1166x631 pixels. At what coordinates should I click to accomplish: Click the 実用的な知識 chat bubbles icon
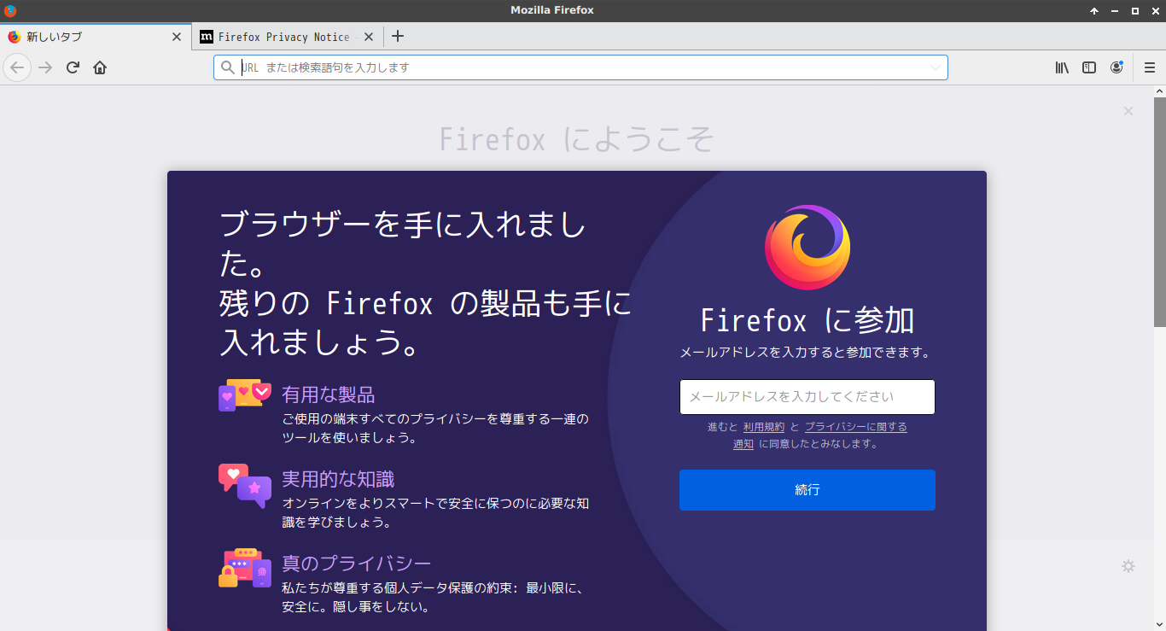click(245, 485)
